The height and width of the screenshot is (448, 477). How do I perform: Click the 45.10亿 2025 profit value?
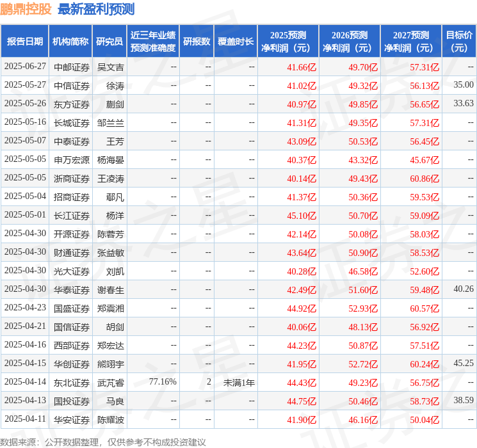[x=302, y=216]
